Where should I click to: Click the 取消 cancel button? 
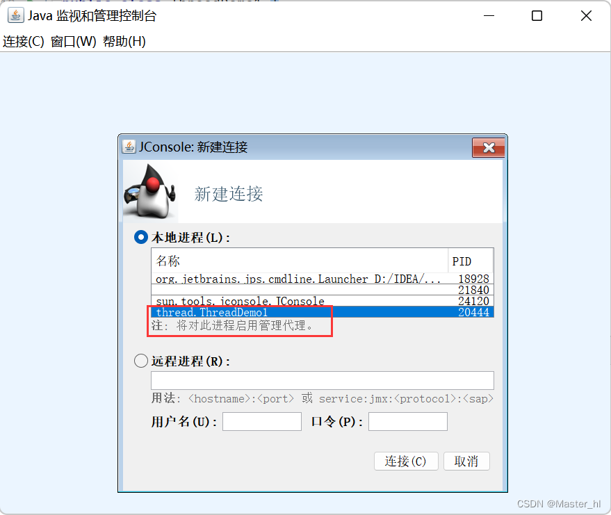[x=466, y=461]
